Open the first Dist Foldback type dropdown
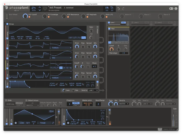The width and height of the screenshot is (182, 135). [x=61, y=48]
